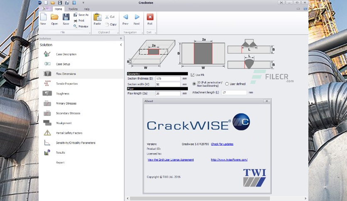The image size is (347, 201).
Task: Switch to the Help ribbon tab
Action: [86, 9]
